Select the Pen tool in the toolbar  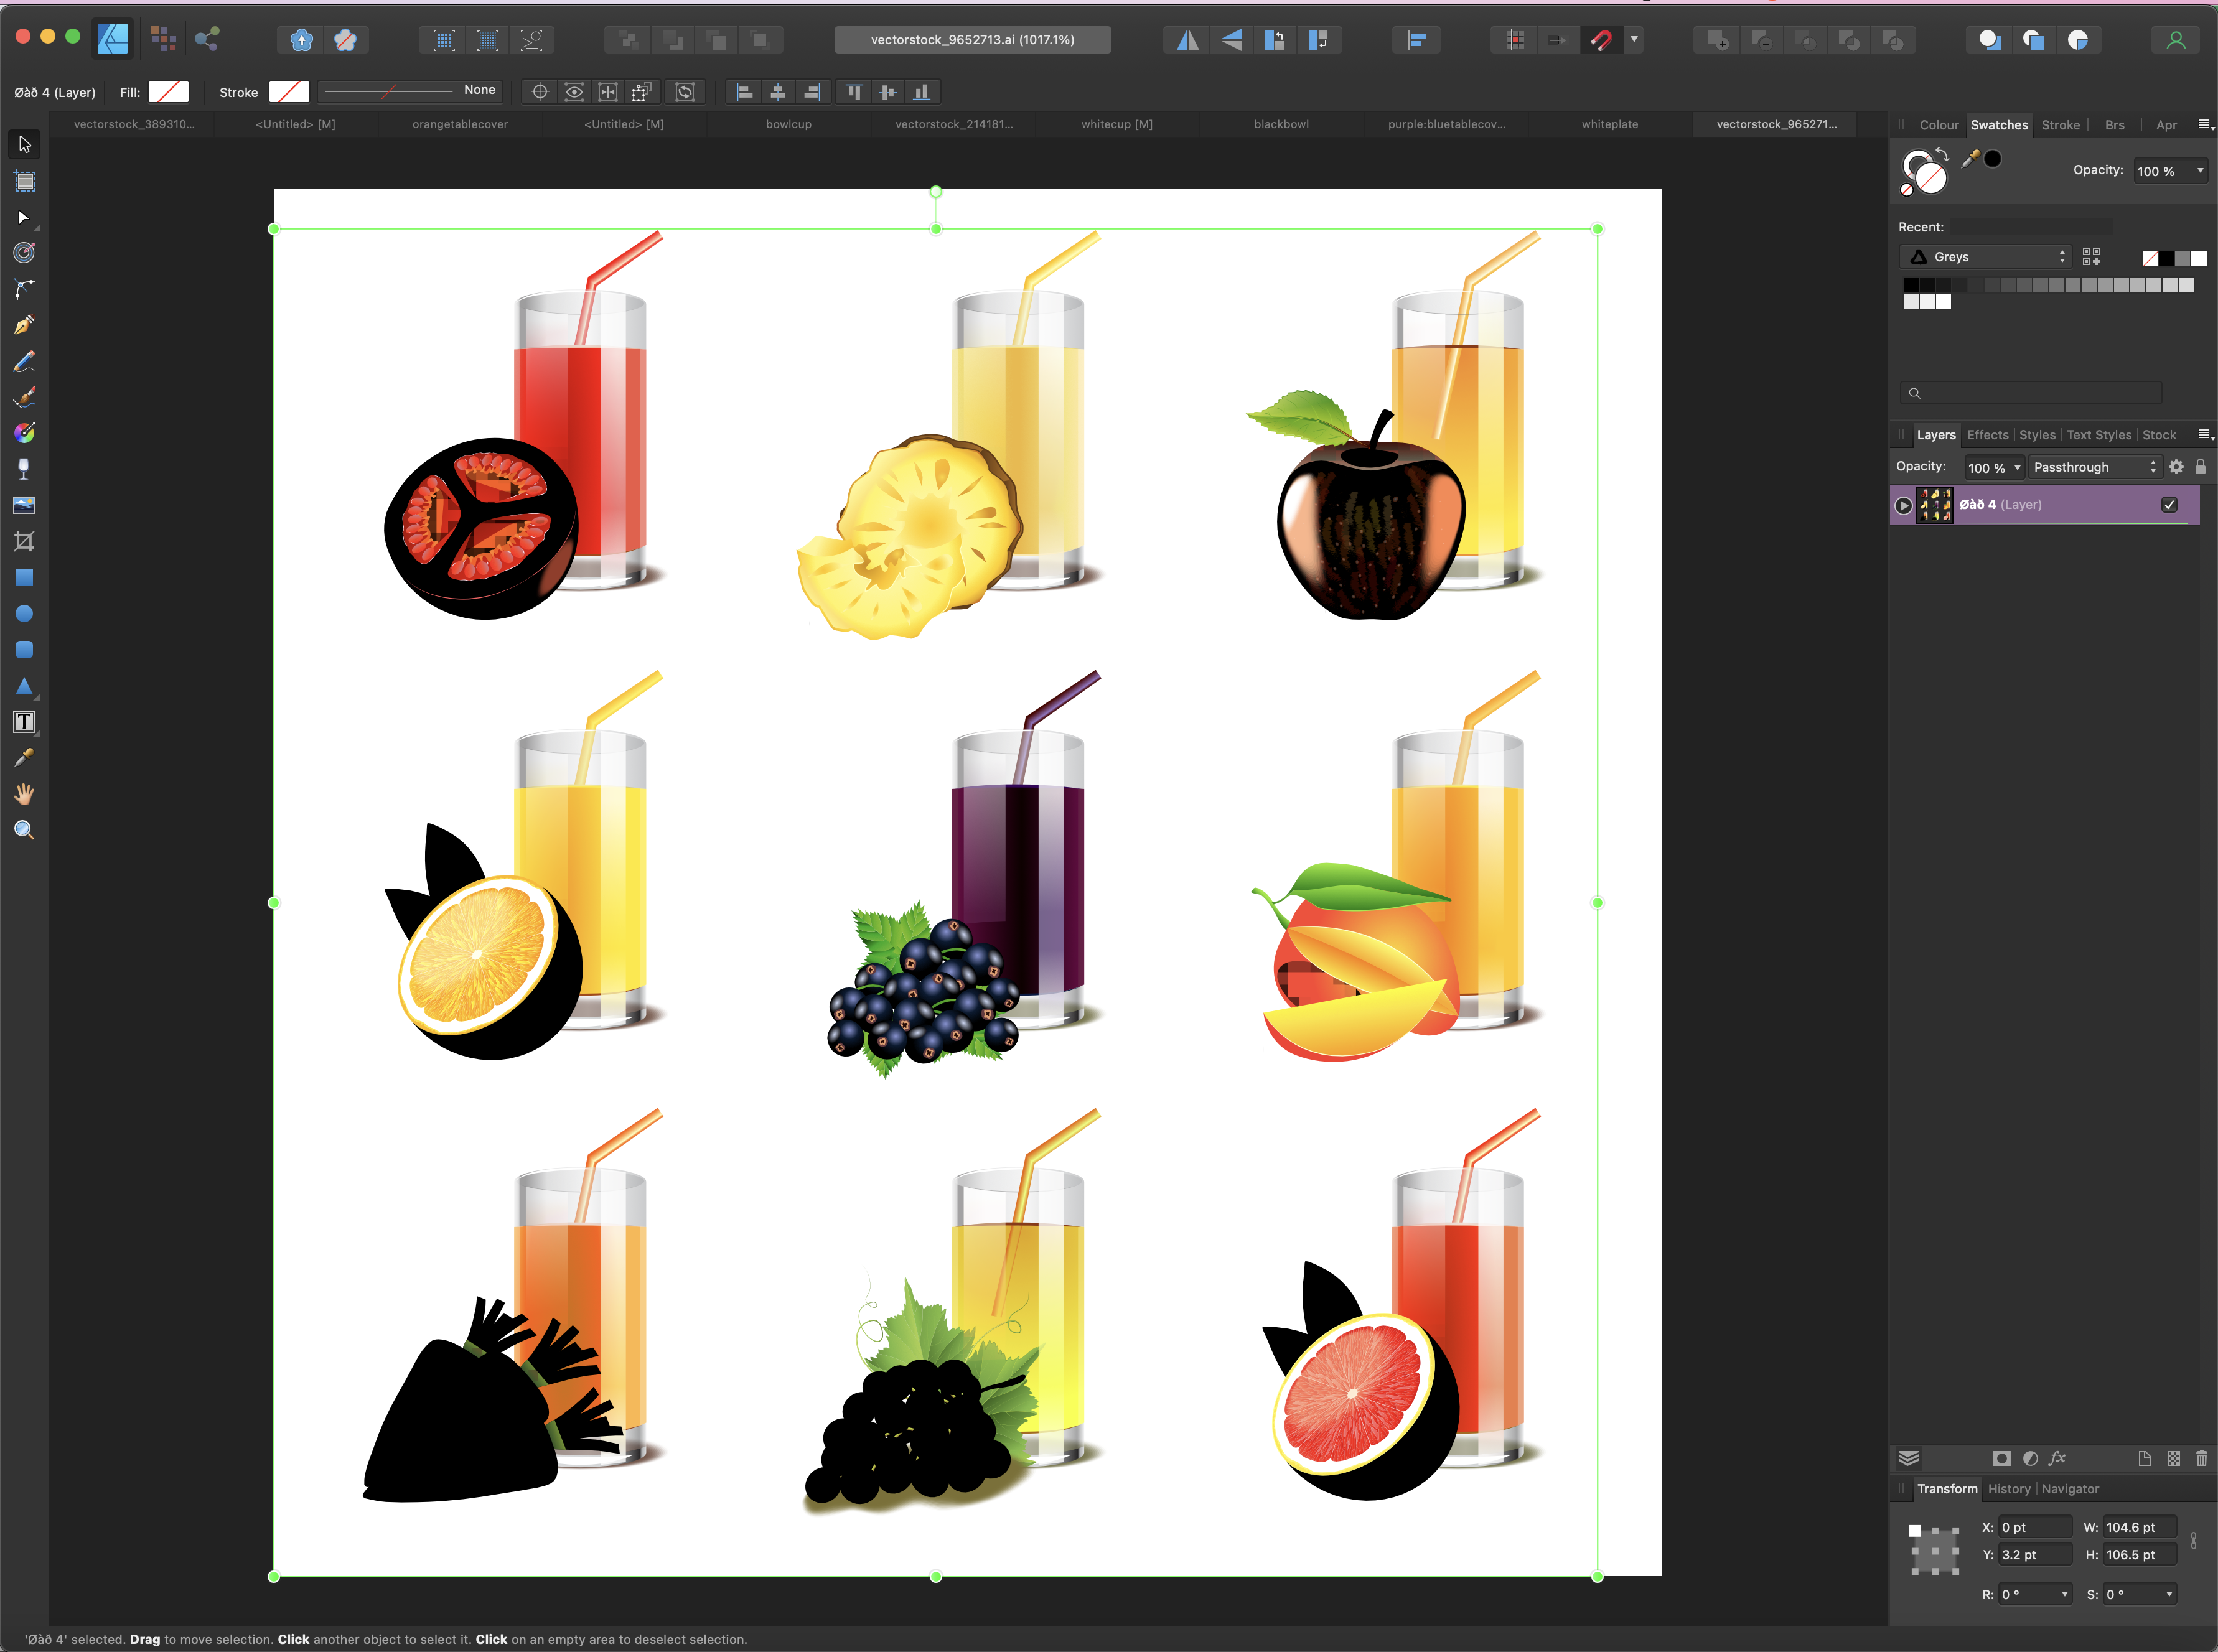coord(24,323)
